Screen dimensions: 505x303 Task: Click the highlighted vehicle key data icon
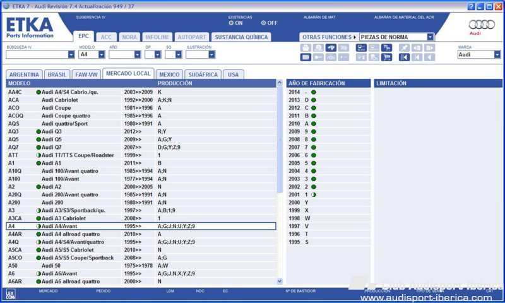361,47
